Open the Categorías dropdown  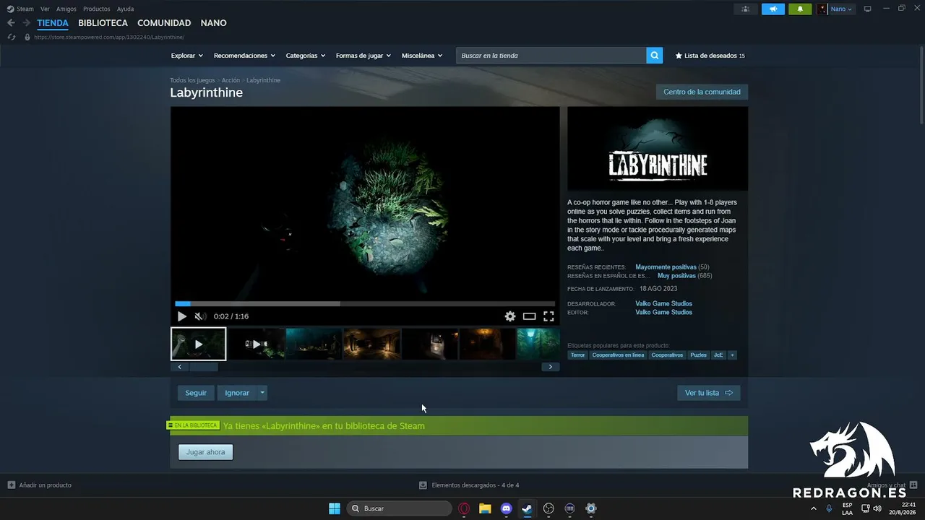(306, 56)
